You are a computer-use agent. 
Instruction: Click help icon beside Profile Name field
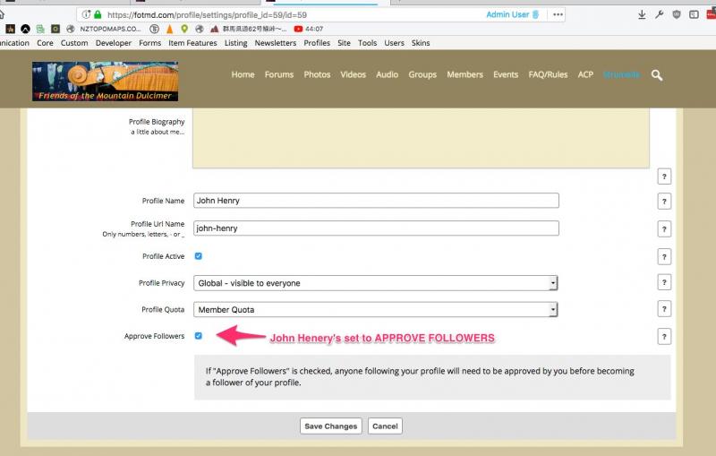(x=664, y=202)
